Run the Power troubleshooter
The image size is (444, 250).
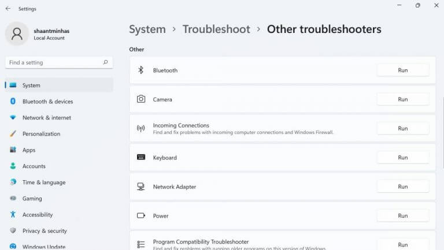(x=402, y=216)
